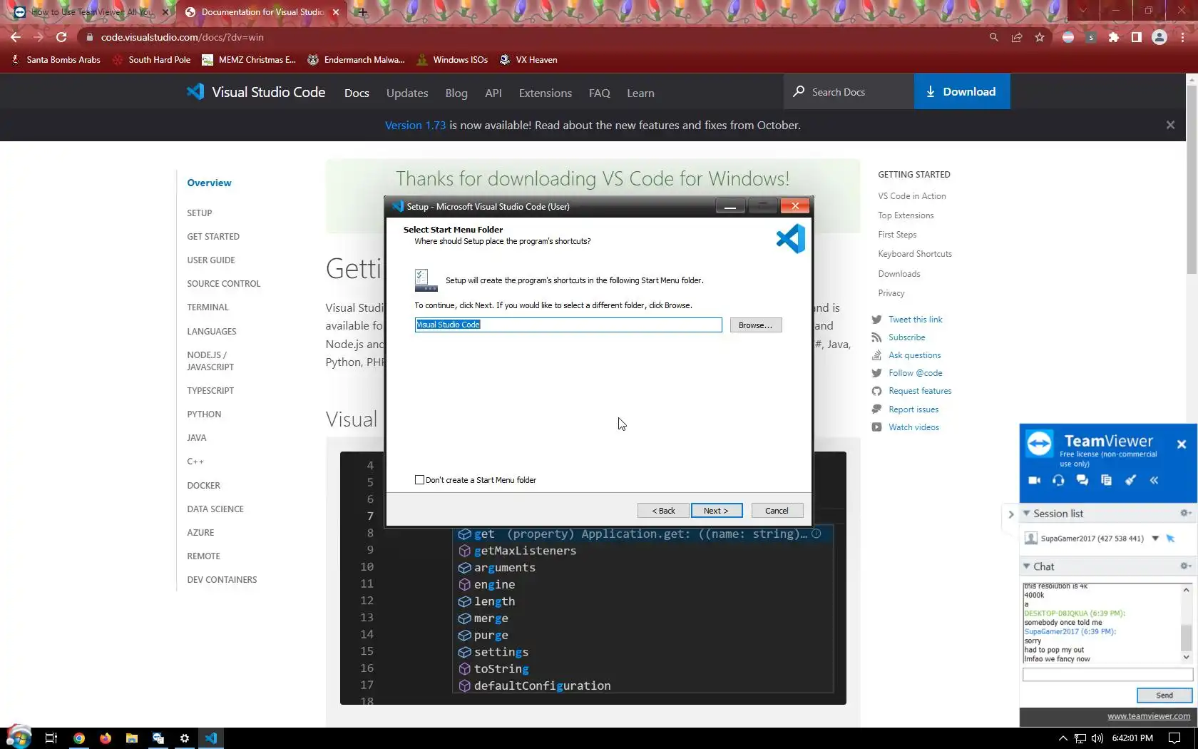Image resolution: width=1198 pixels, height=749 pixels.
Task: Collapse the Session list section
Action: click(1027, 514)
